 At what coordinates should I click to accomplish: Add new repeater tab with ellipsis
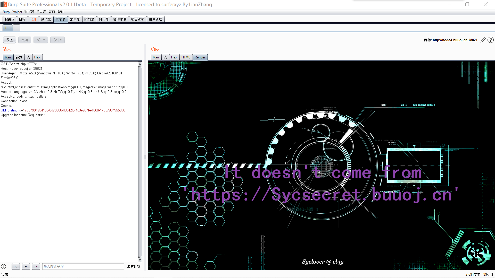coord(16,28)
